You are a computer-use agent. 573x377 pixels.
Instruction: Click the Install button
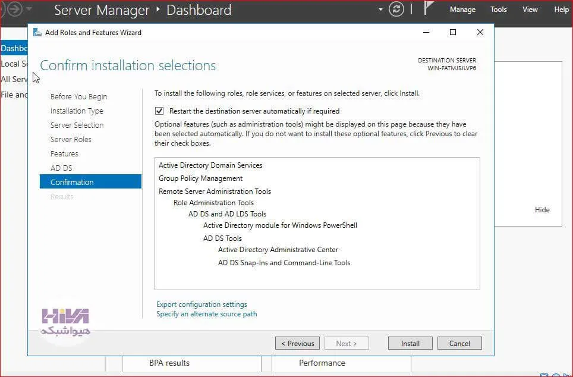tap(410, 343)
